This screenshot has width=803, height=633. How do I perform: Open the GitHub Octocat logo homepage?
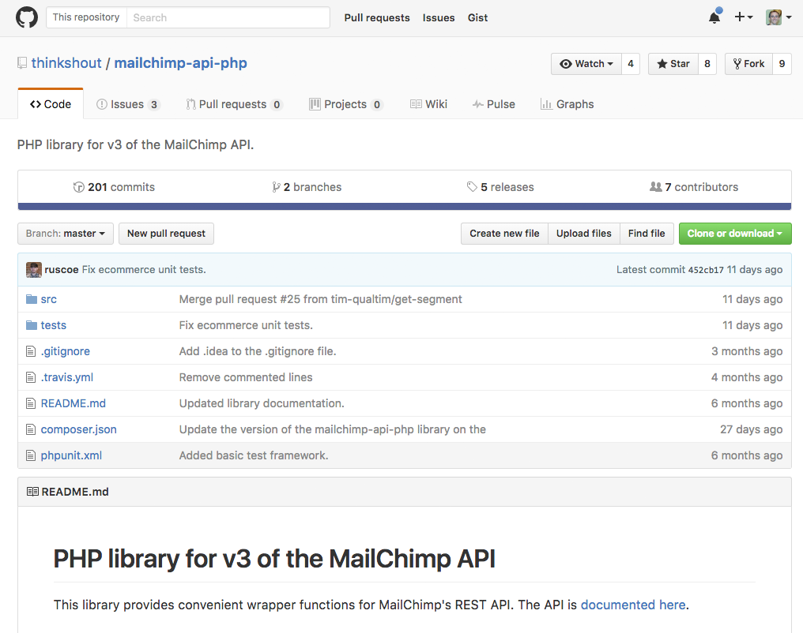coord(27,17)
